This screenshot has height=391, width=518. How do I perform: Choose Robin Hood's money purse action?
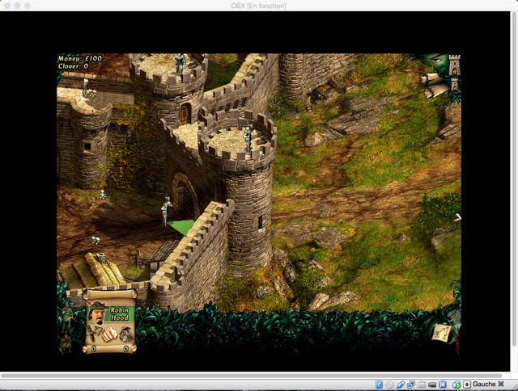coord(126,334)
